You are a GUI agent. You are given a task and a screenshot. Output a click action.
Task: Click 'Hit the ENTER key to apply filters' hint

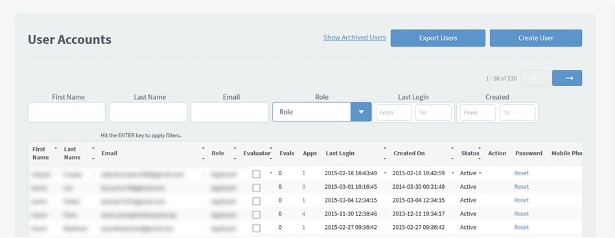(141, 135)
